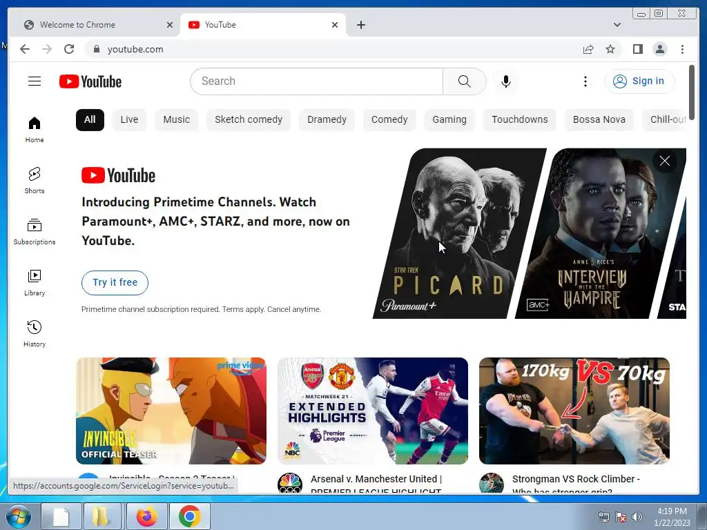Filter videos by Gaming

[449, 120]
